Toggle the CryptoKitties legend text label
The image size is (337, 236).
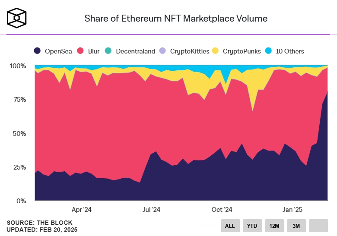(189, 51)
